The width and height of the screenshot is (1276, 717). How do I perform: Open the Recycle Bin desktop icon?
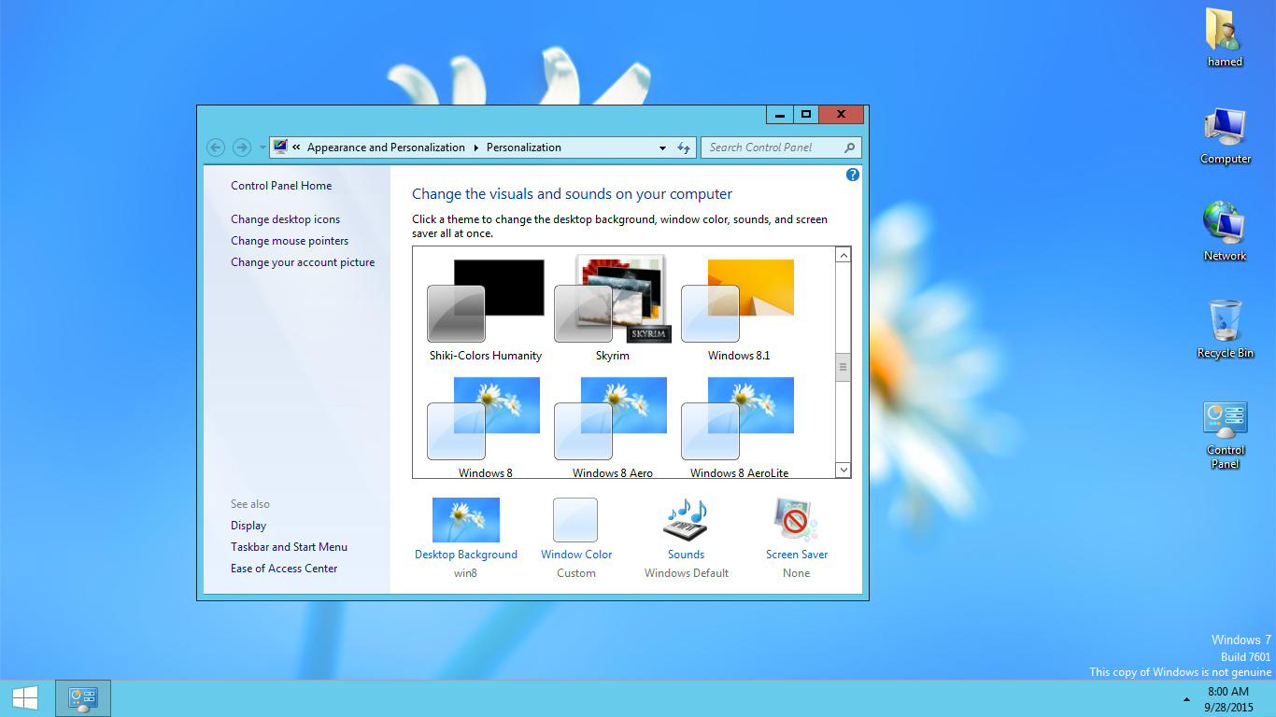coord(1225,329)
